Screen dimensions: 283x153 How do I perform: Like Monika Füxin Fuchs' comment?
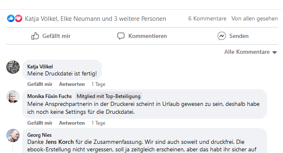tap(40, 123)
